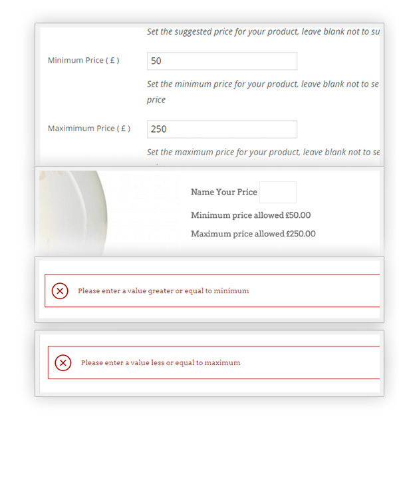The height and width of the screenshot is (499, 399).
Task: Click the "greater or equal to minimum" error message
Action: click(163, 290)
